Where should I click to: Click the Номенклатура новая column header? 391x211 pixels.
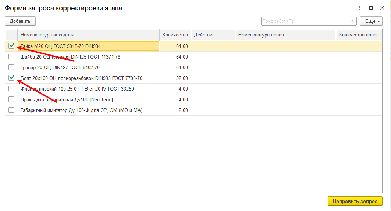285,35
